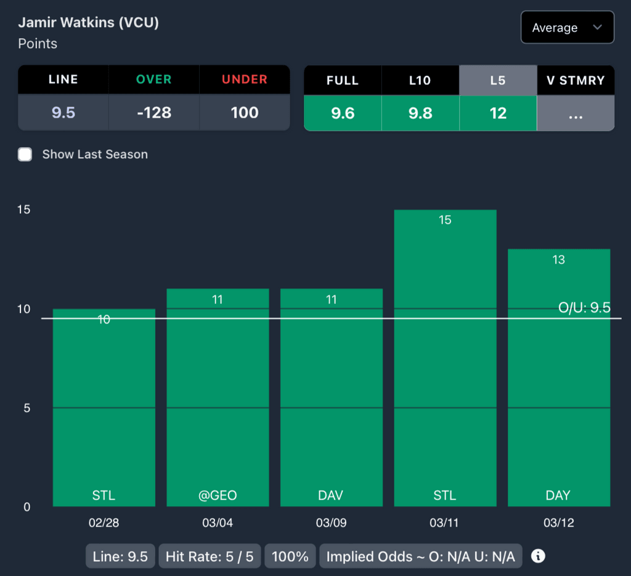Click the 9.5 line value cell
Image resolution: width=631 pixels, height=576 pixels.
pyautogui.click(x=63, y=113)
